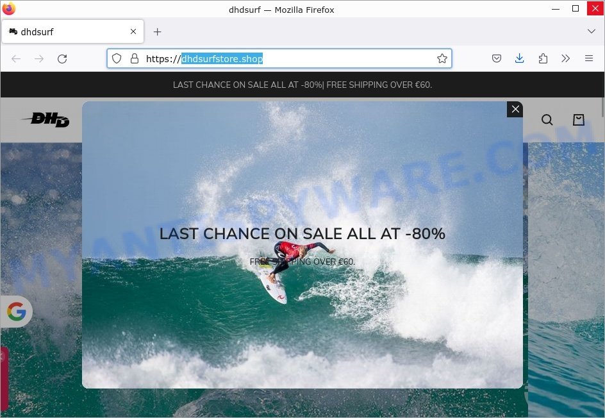View site security lock info
The width and height of the screenshot is (605, 418).
pyautogui.click(x=135, y=58)
